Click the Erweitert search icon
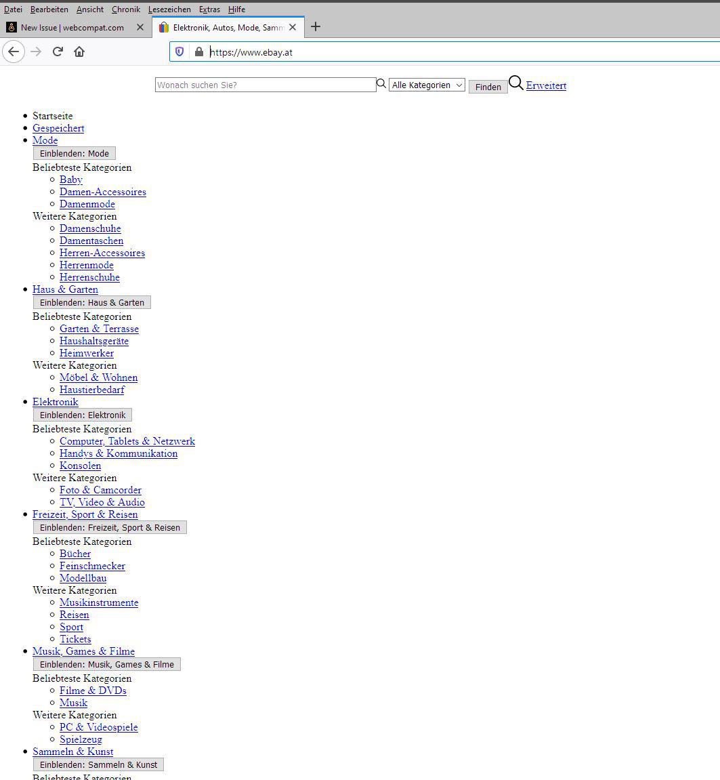Image resolution: width=720 pixels, height=780 pixels. [515, 82]
